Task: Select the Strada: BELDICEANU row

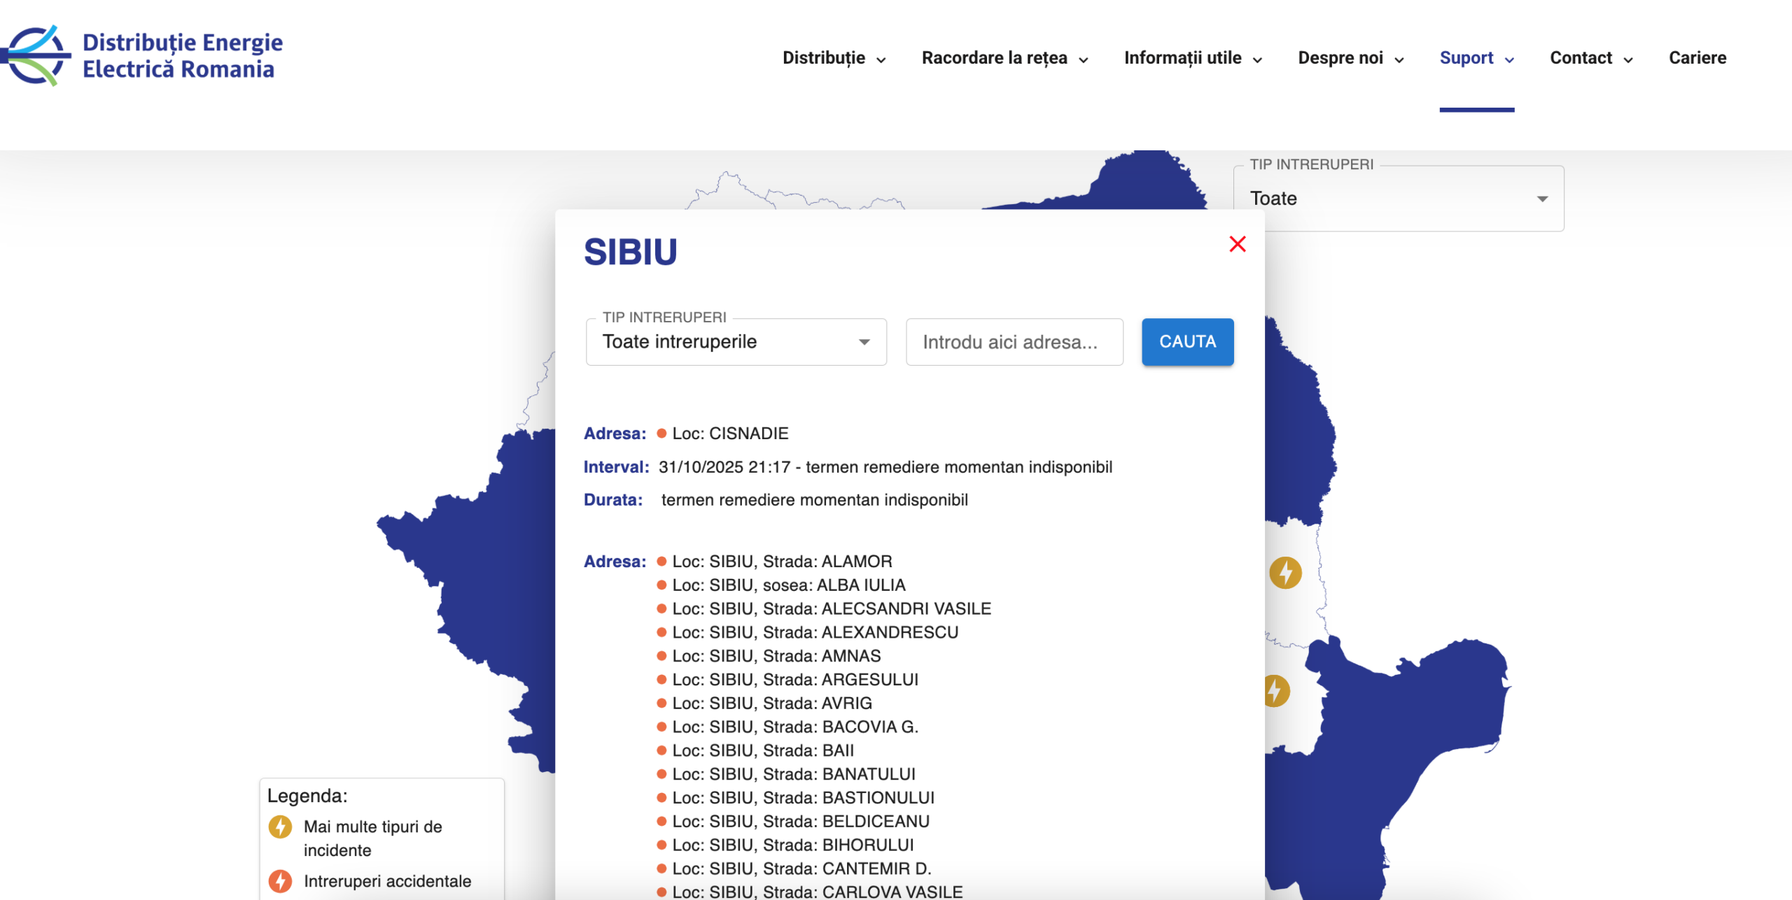Action: pyautogui.click(x=793, y=822)
